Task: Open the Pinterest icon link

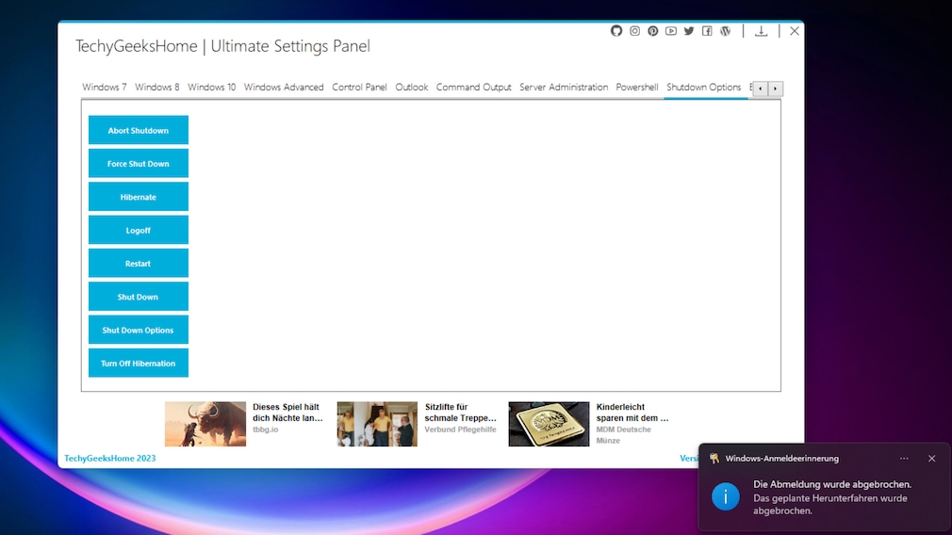Action: pyautogui.click(x=652, y=31)
